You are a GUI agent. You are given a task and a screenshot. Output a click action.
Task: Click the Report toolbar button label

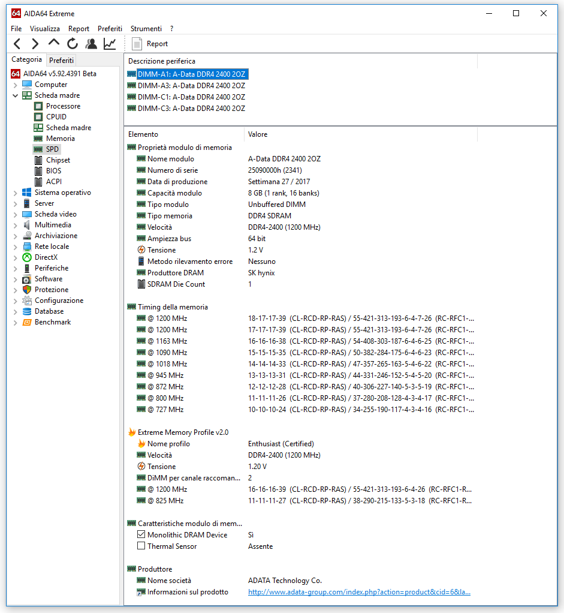[157, 44]
